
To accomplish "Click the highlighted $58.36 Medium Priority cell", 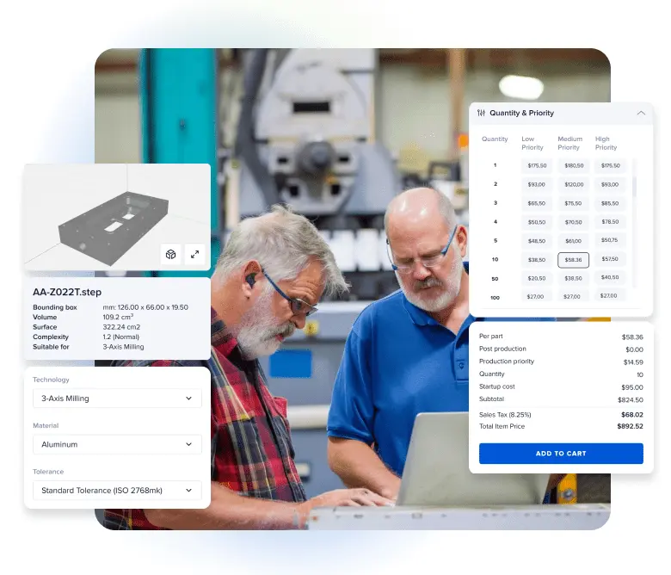I will point(574,260).
